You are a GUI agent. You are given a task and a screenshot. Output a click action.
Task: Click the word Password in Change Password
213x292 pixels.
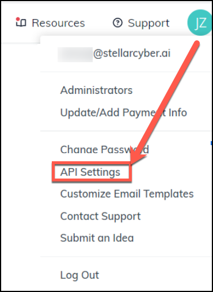[x=125, y=150]
